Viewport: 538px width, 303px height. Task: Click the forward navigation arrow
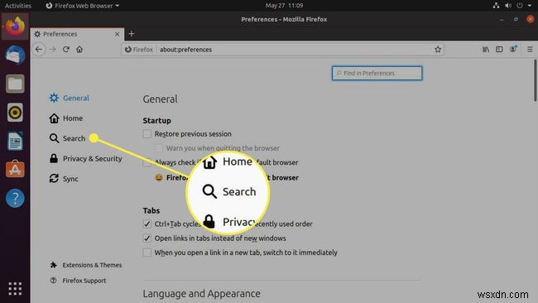click(52, 50)
